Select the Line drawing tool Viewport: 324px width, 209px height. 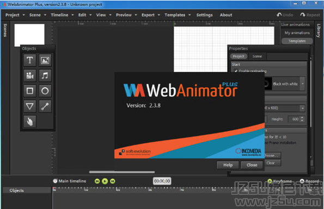(45, 106)
